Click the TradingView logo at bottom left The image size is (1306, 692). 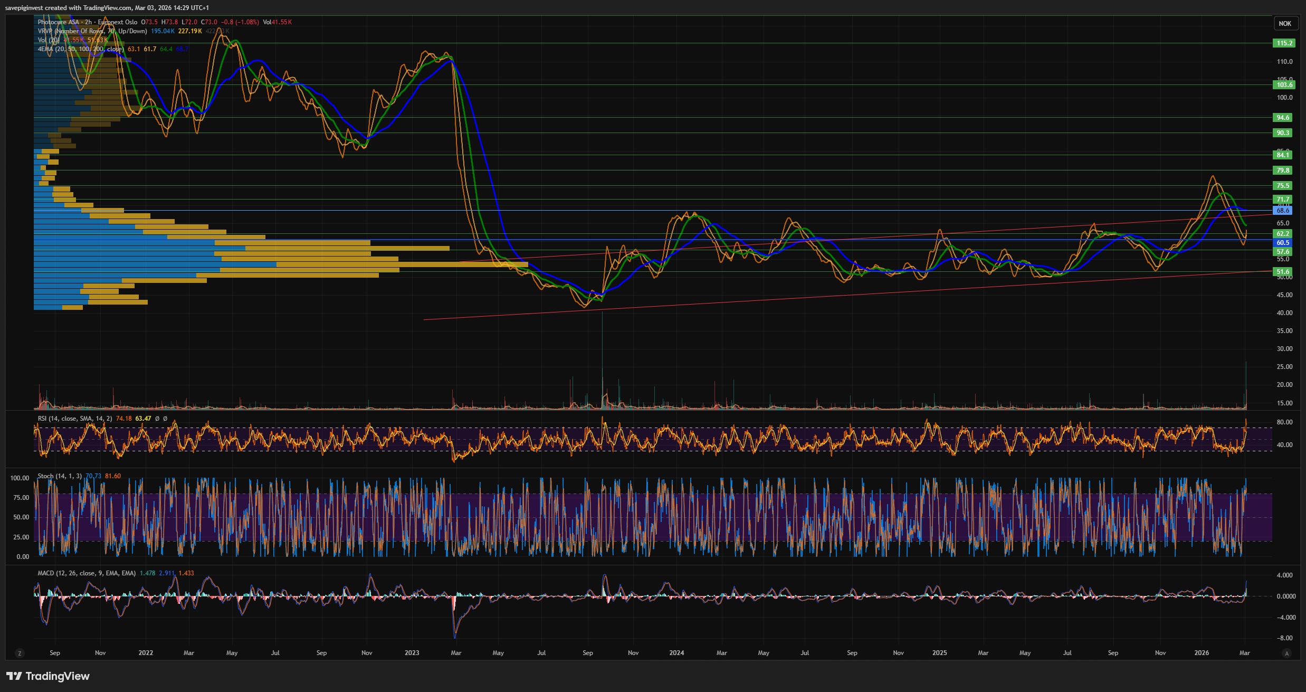tap(48, 676)
